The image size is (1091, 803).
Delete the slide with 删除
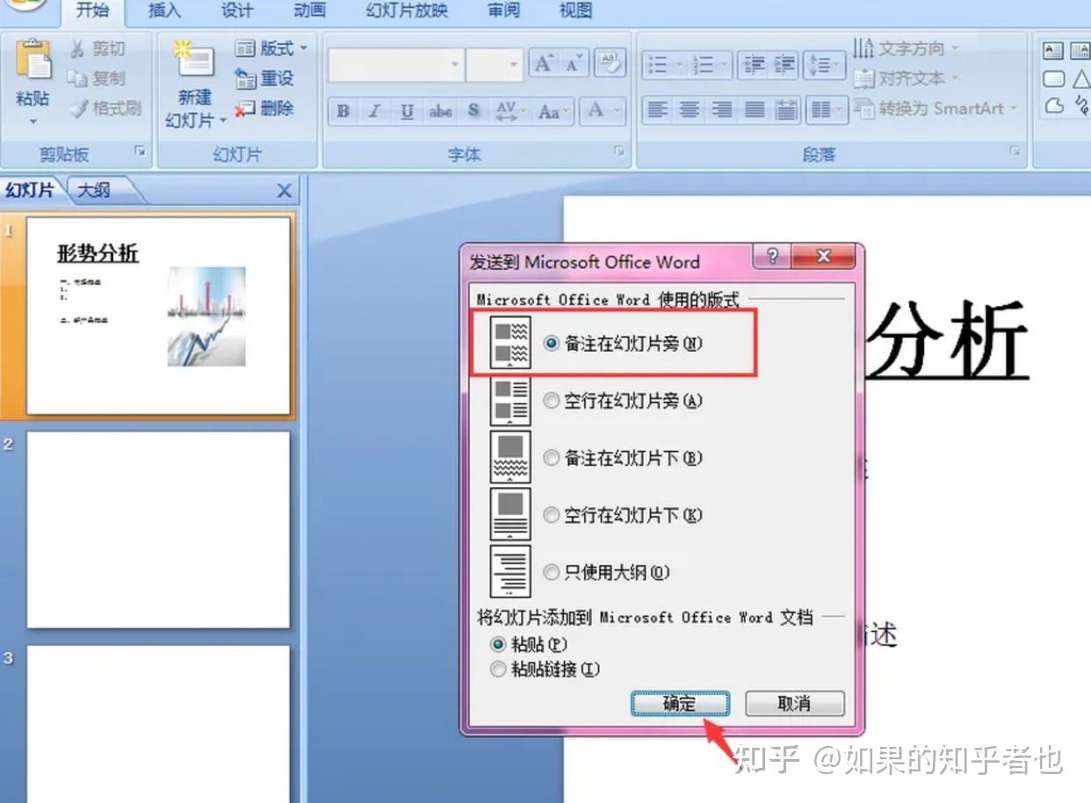click(x=264, y=108)
